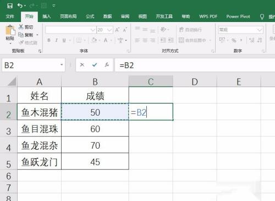Viewport: 275px width, 201px height.
Task: Click the Increase Decimal icon
Action: (252, 40)
